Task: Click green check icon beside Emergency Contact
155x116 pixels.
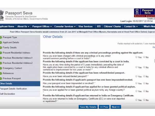Action: [x=1, y=68]
